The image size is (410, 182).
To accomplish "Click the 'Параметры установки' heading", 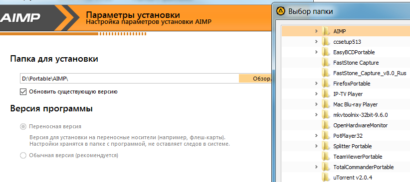I will point(133,14).
